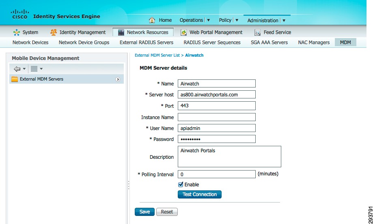Click the back arrow icon in Mobile Device Management

[x=17, y=69]
